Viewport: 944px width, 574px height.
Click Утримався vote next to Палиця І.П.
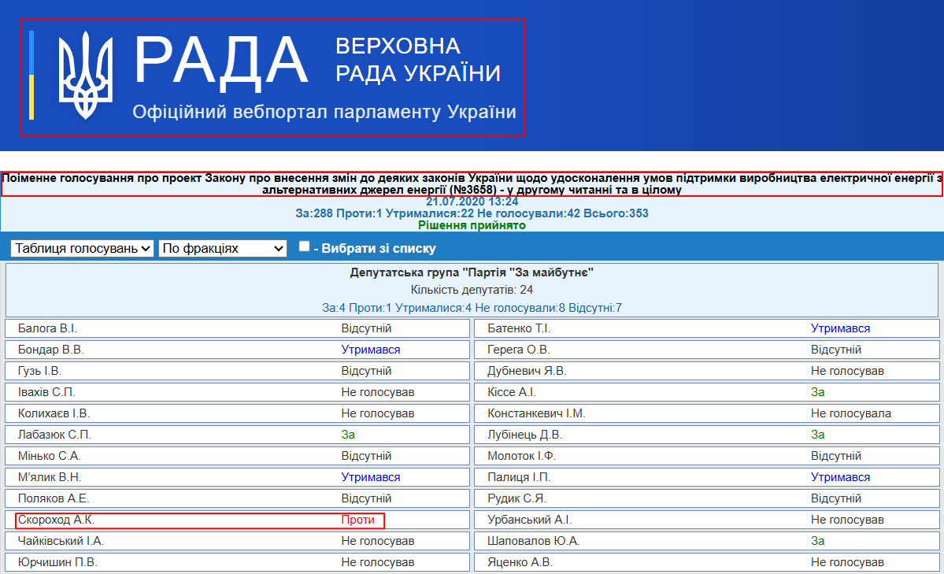(840, 477)
